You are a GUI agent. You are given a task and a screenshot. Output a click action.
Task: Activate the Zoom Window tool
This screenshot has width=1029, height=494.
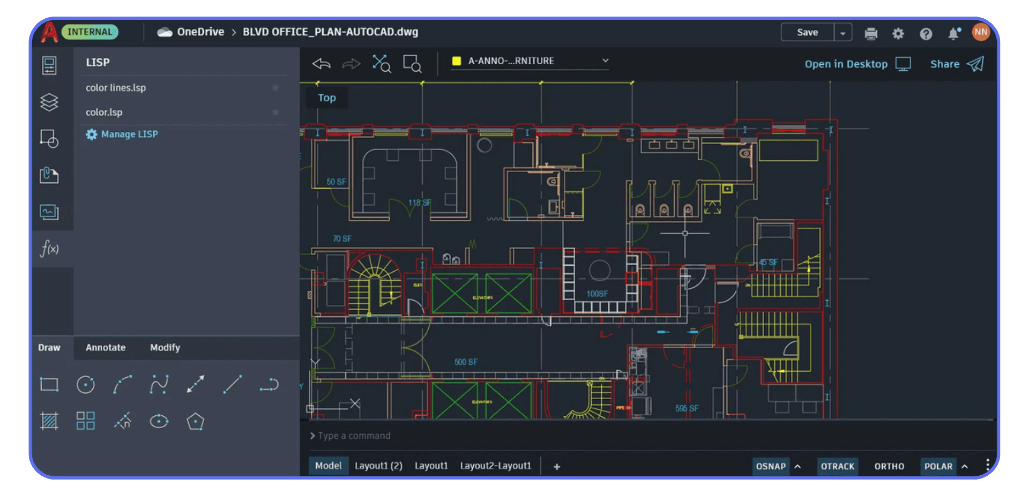(412, 64)
